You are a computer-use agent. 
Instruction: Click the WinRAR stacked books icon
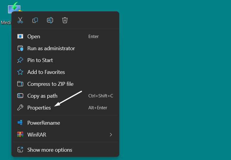[20, 135]
